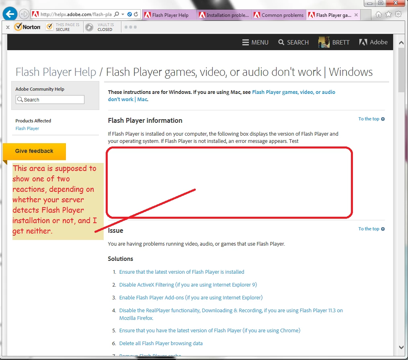Screen dimensions: 408x360
Task: Open Disable ActiveX Filtering link
Action: point(188,285)
